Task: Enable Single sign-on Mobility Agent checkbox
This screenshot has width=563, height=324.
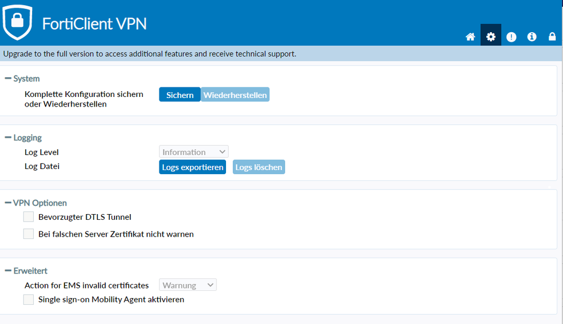Action: tap(29, 300)
